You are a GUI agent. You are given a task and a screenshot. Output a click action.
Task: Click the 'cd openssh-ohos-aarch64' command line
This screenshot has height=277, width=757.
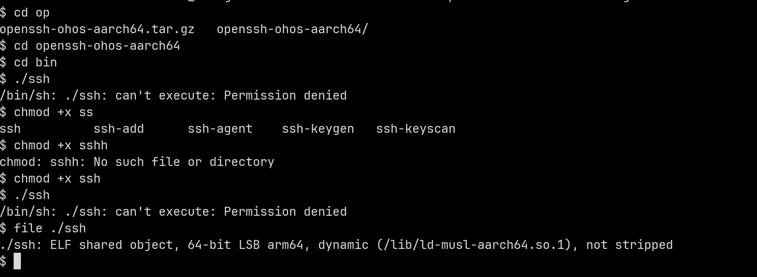coord(90,46)
